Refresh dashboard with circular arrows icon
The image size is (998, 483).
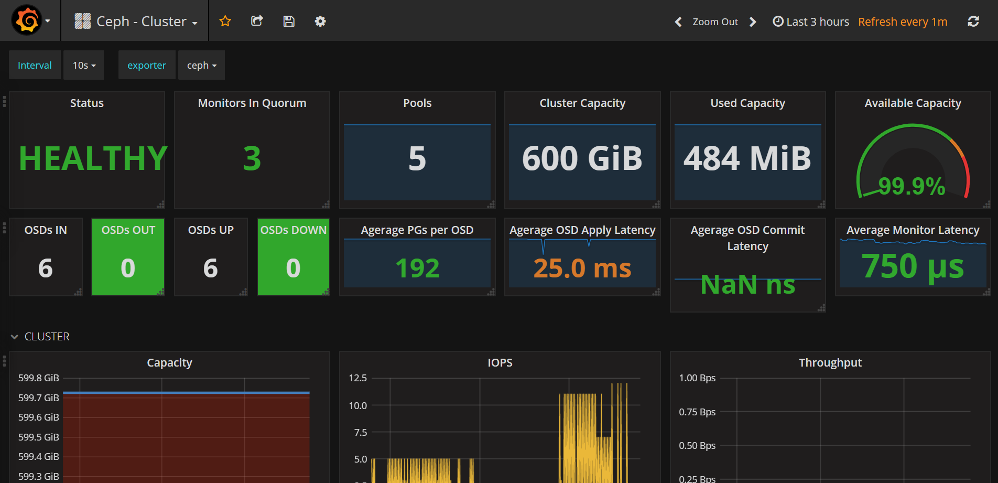click(x=973, y=22)
